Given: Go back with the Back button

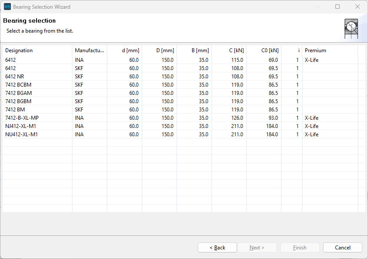Looking at the screenshot, I should (x=217, y=248).
